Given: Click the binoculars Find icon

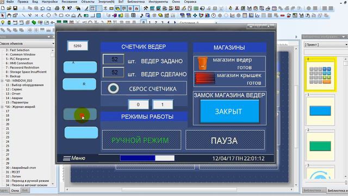Looking at the screenshot, I should coord(78,9).
